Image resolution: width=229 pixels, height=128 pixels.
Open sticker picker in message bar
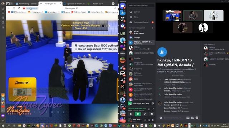point(193,118)
